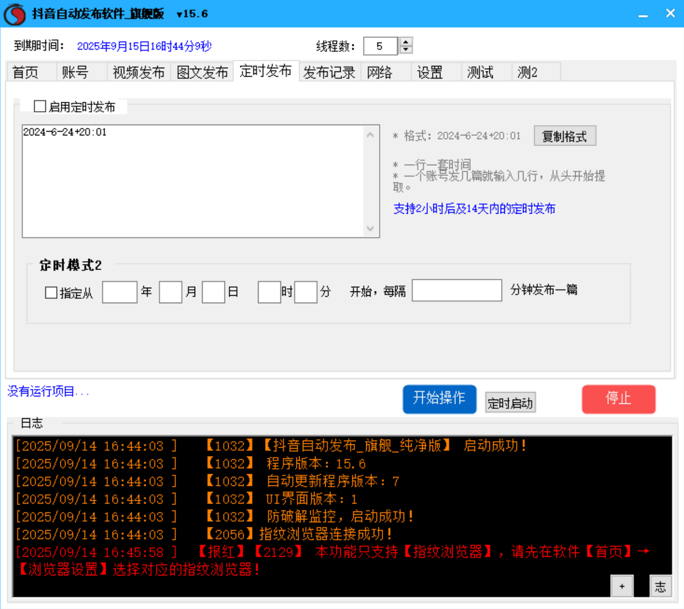Check the 指定从 checkbox in 定时模式2
Viewport: 684px width, 609px height.
[51, 292]
